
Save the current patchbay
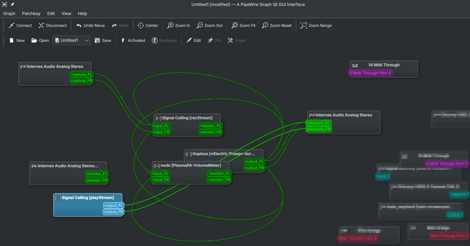[103, 40]
